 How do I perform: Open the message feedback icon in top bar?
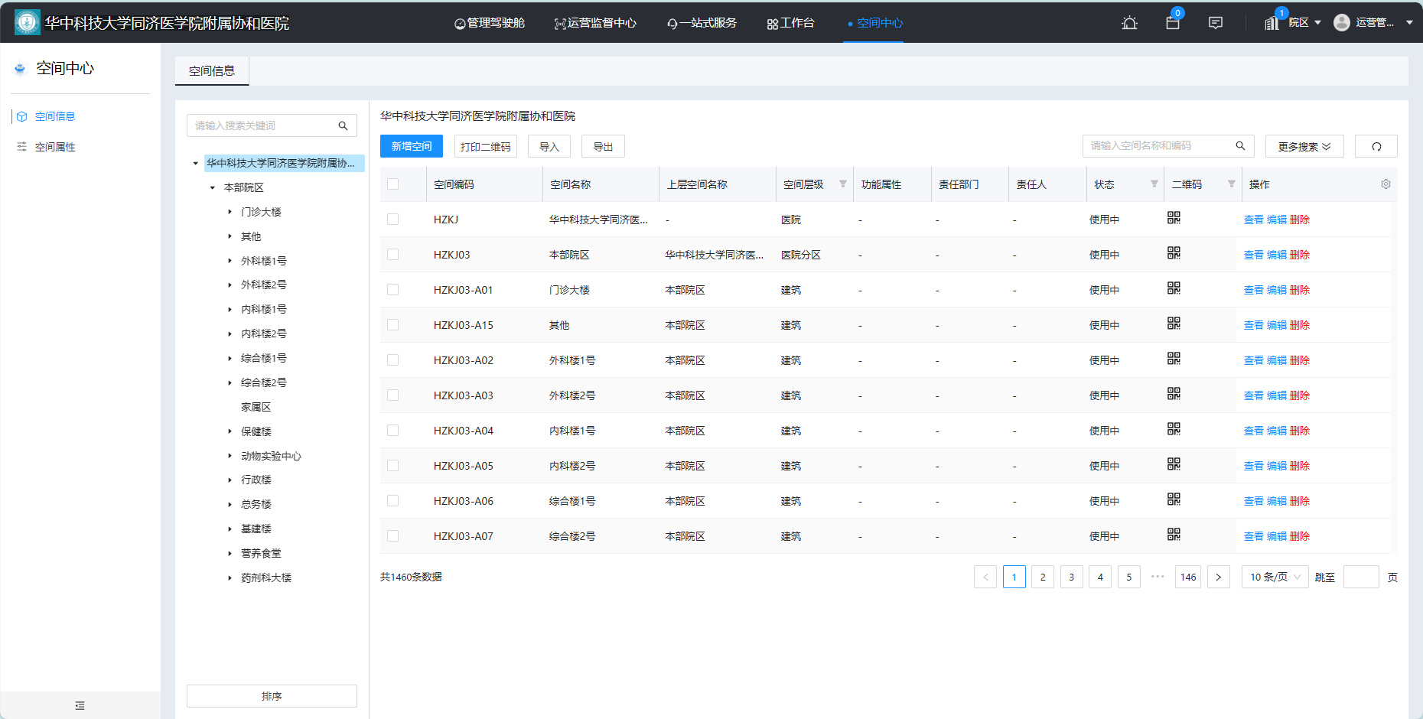click(x=1216, y=23)
